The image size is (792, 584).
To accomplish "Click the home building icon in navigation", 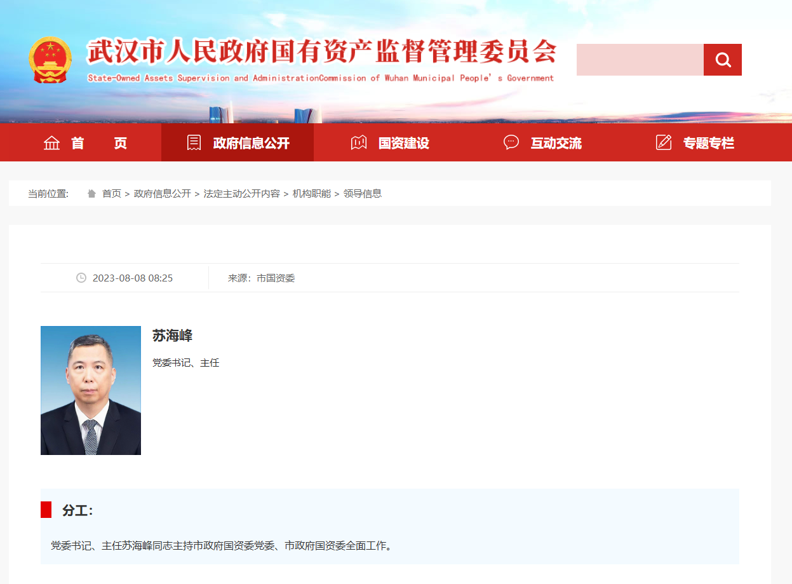I will pyautogui.click(x=51, y=143).
